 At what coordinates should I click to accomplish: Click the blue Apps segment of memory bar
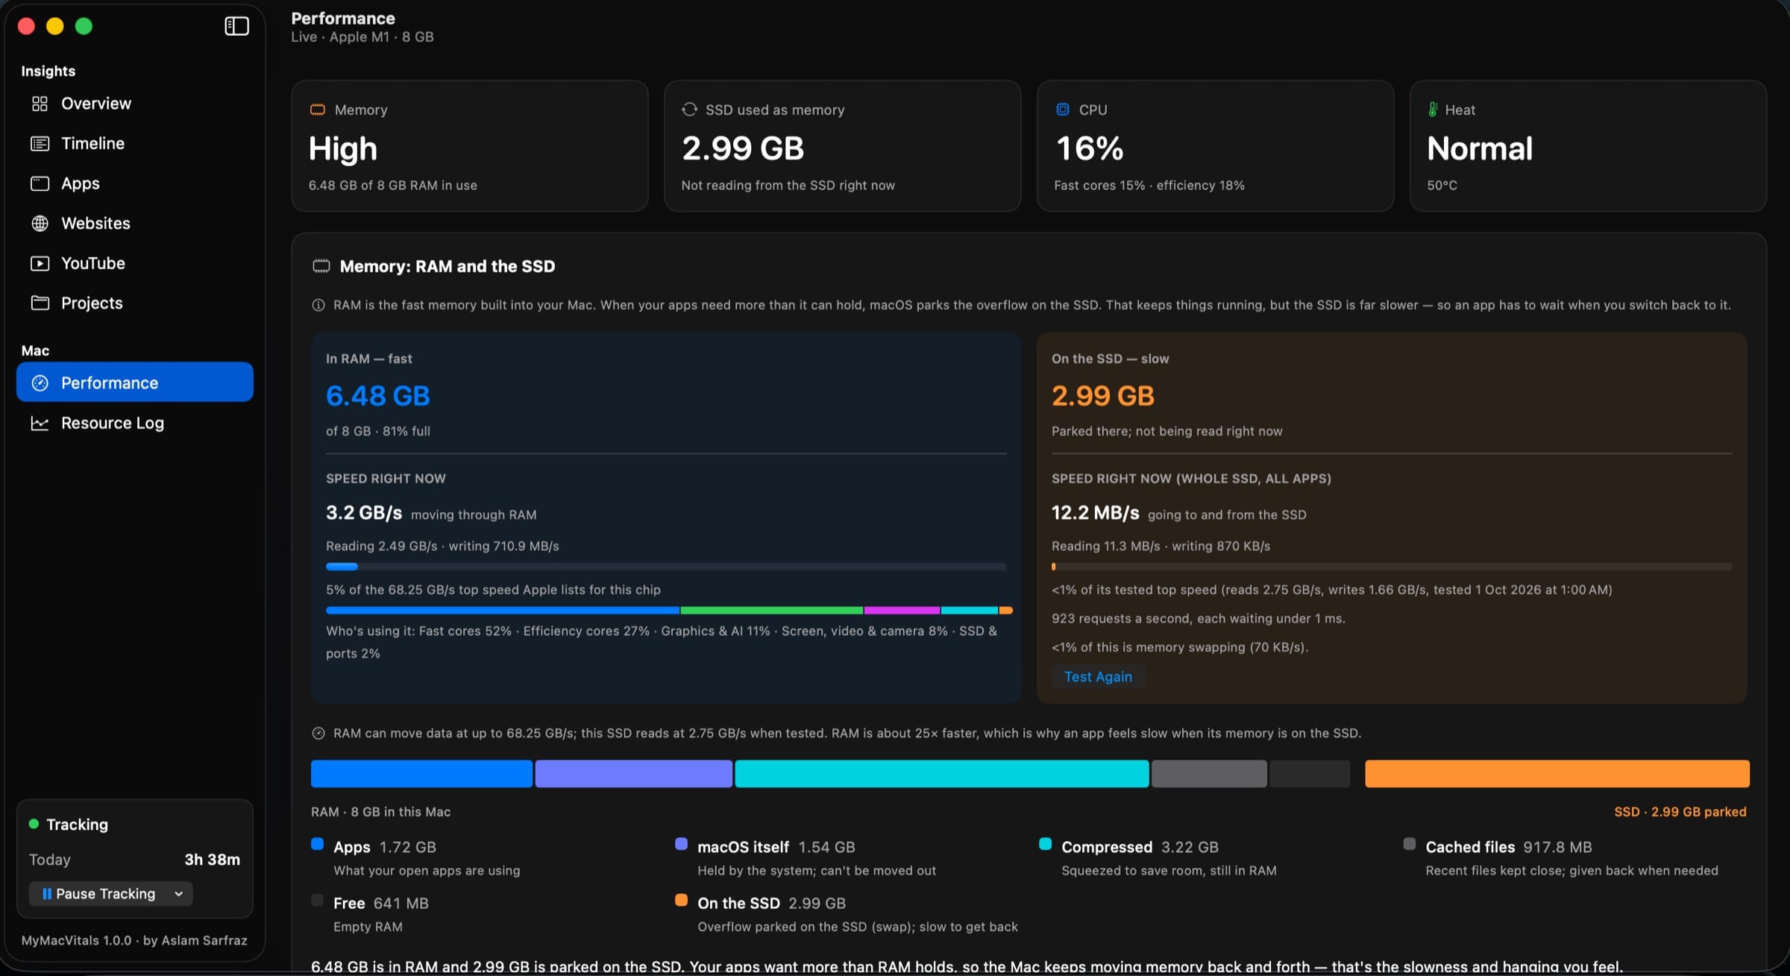tap(421, 774)
